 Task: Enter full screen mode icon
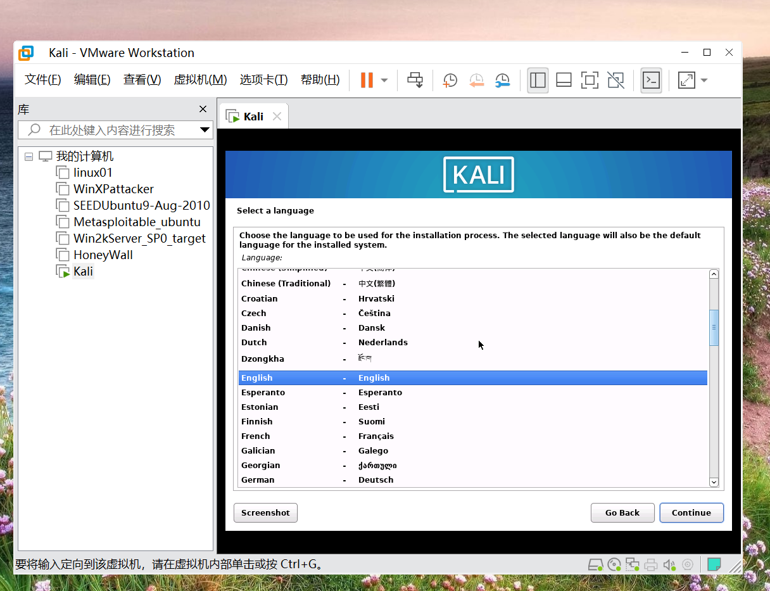(590, 80)
